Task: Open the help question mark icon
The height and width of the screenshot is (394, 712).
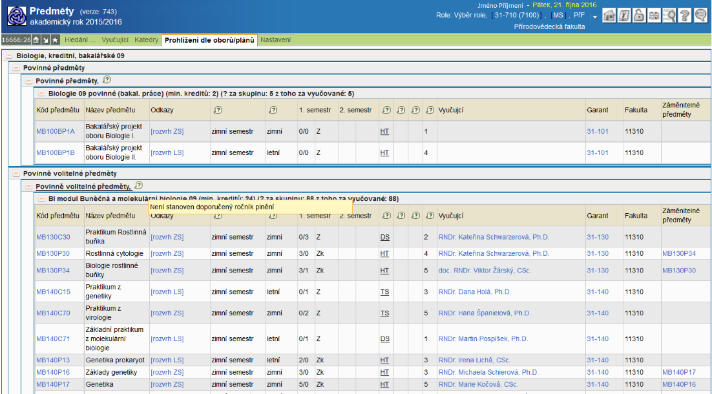Action: [x=685, y=16]
